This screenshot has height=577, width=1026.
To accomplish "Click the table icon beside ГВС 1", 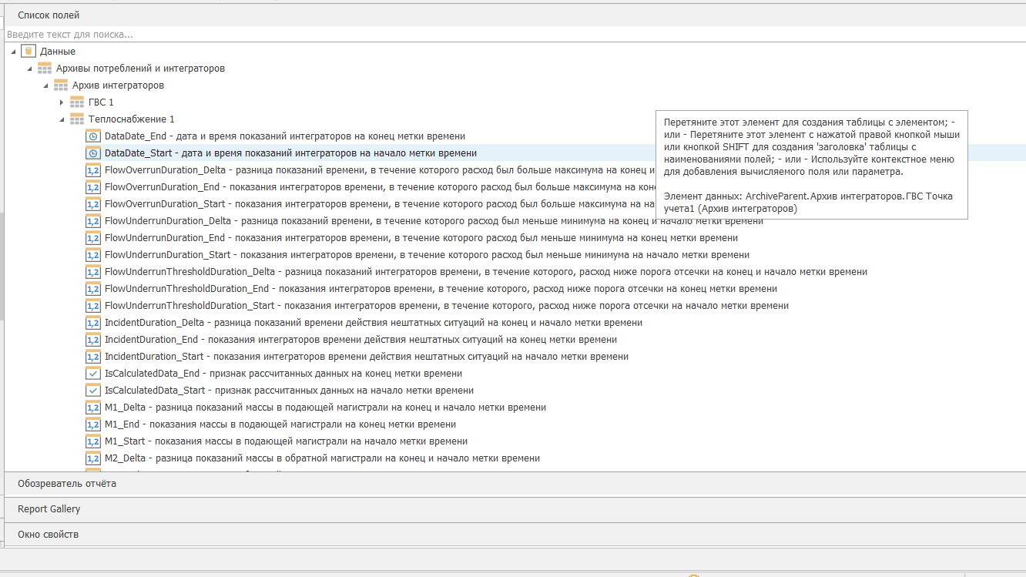I will click(x=77, y=102).
